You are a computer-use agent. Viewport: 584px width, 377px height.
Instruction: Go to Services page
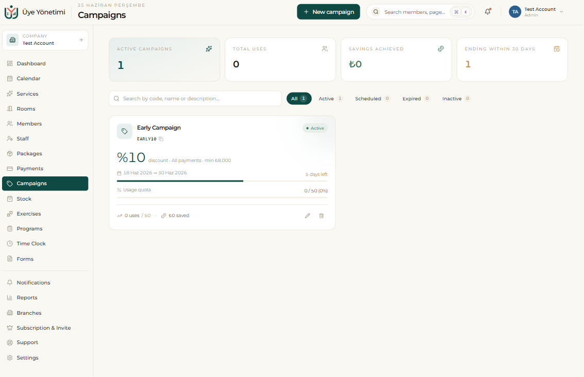point(45,94)
